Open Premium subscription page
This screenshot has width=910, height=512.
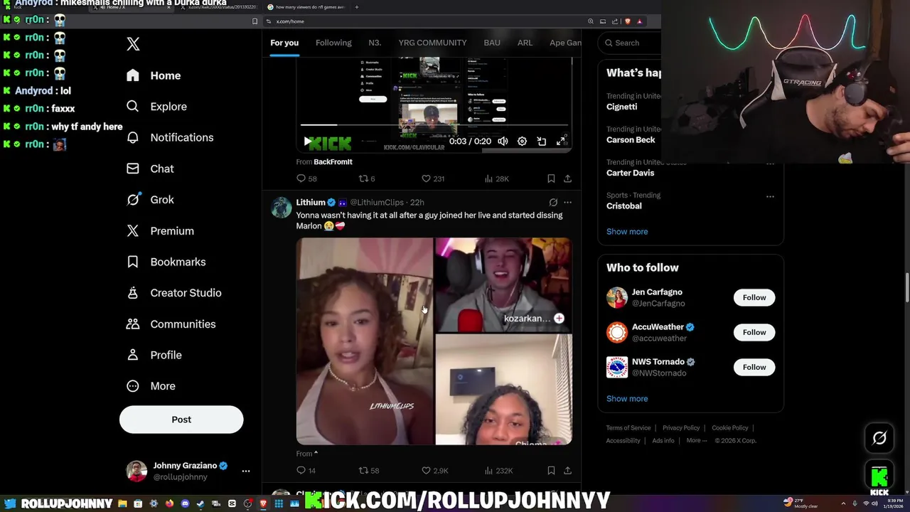coord(160,230)
